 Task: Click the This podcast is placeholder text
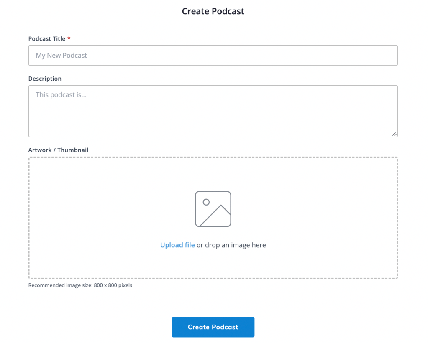coord(61,94)
